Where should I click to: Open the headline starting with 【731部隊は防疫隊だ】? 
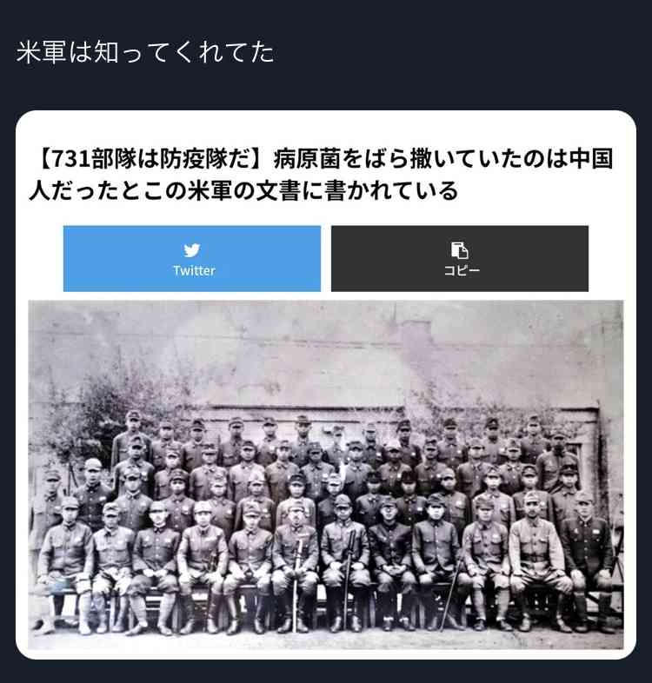321,175
